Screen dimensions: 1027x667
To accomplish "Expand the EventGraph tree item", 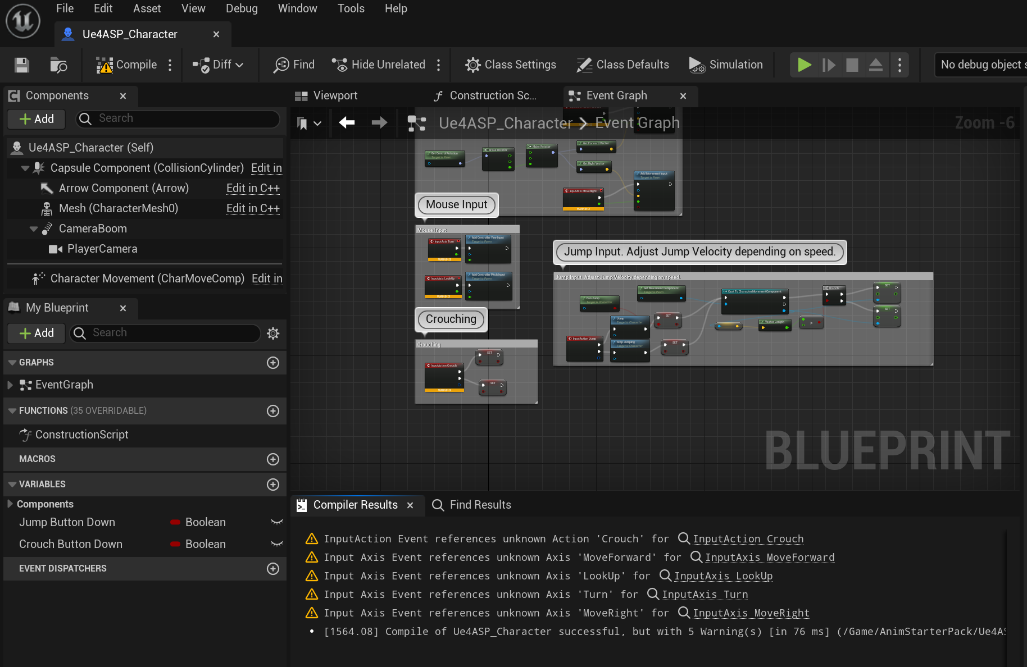I will [10, 385].
